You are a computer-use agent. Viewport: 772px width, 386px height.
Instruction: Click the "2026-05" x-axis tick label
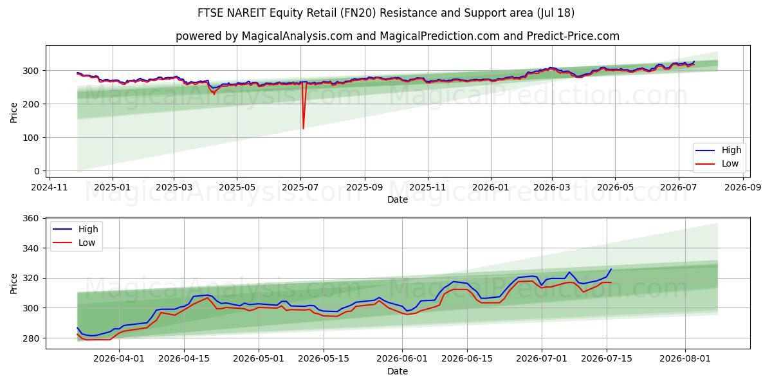pos(615,187)
